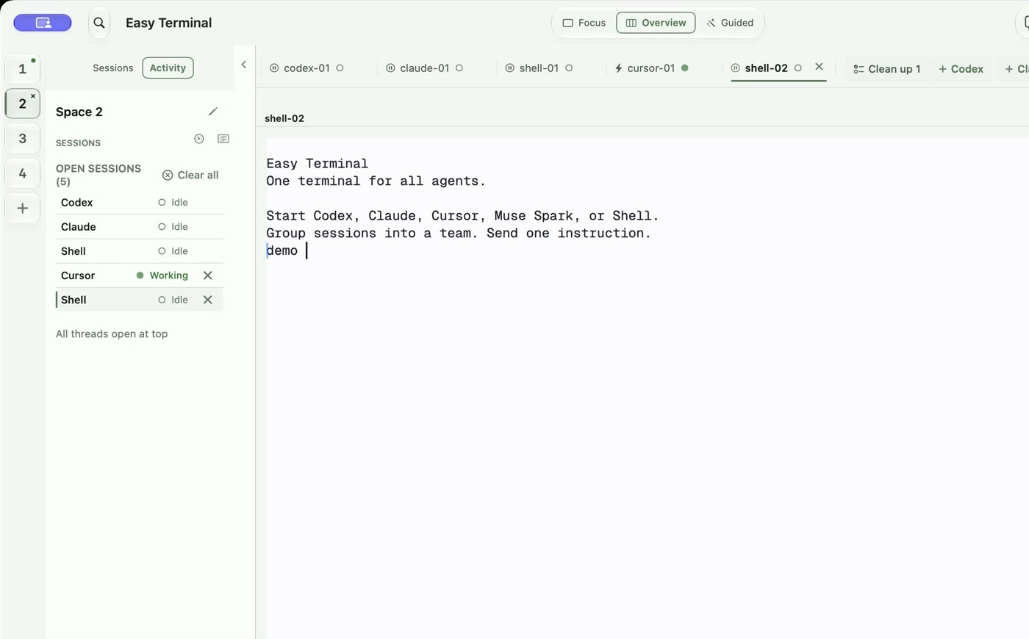Select the Cursor session row
Screen dimensions: 1029x639
pyautogui.click(x=139, y=275)
